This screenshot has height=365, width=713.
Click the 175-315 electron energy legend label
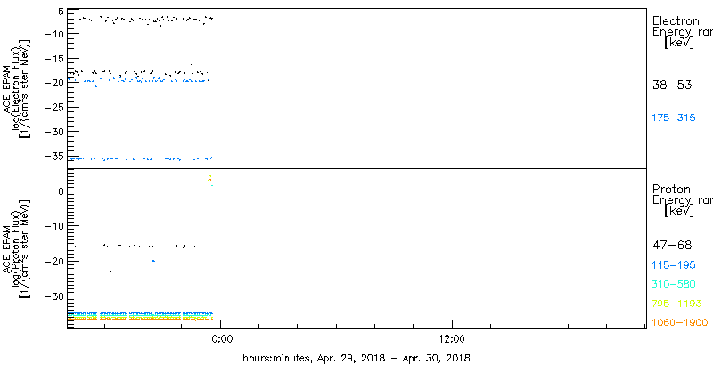674,118
